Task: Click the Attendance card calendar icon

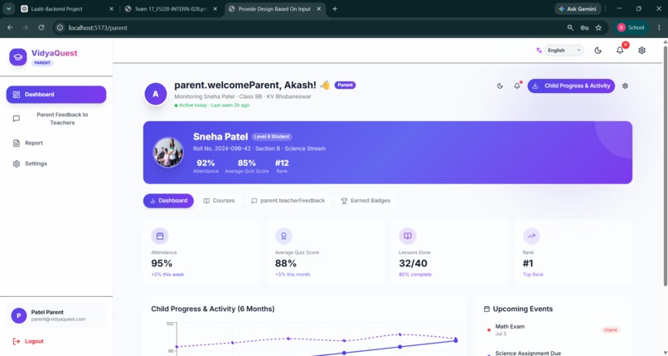Action: coord(160,236)
